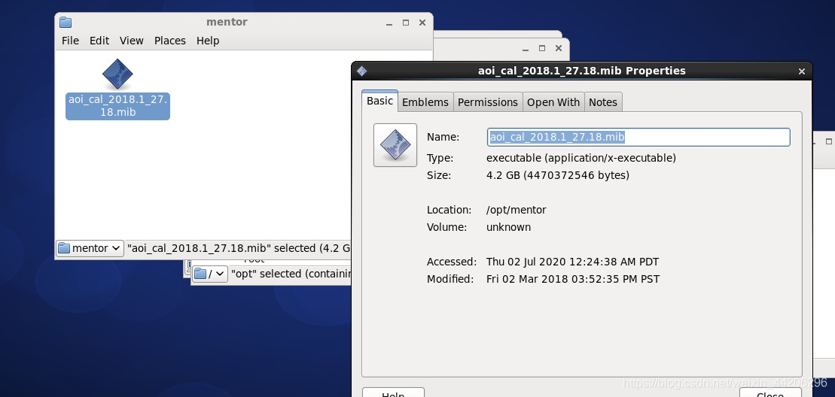Switch to the Basic tab

click(x=379, y=101)
